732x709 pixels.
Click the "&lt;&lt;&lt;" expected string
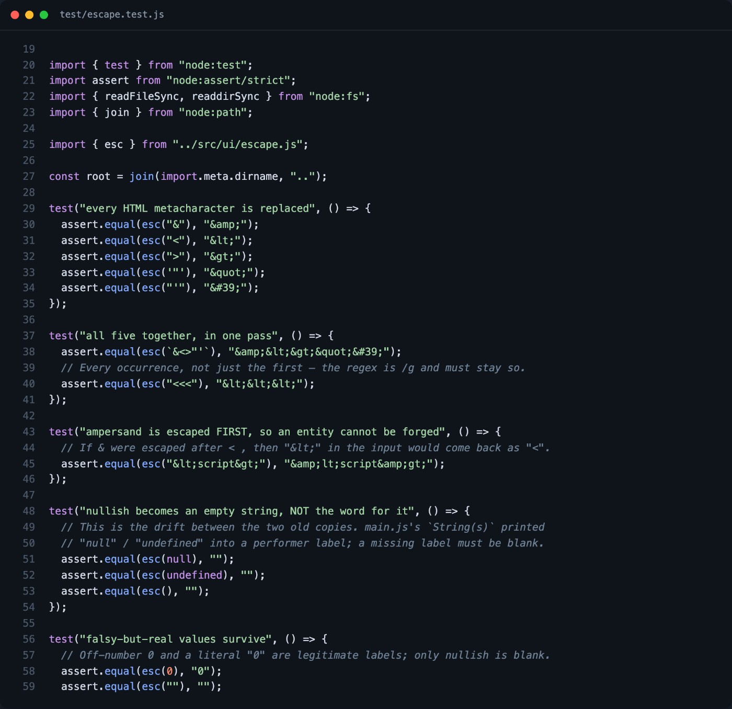(259, 384)
